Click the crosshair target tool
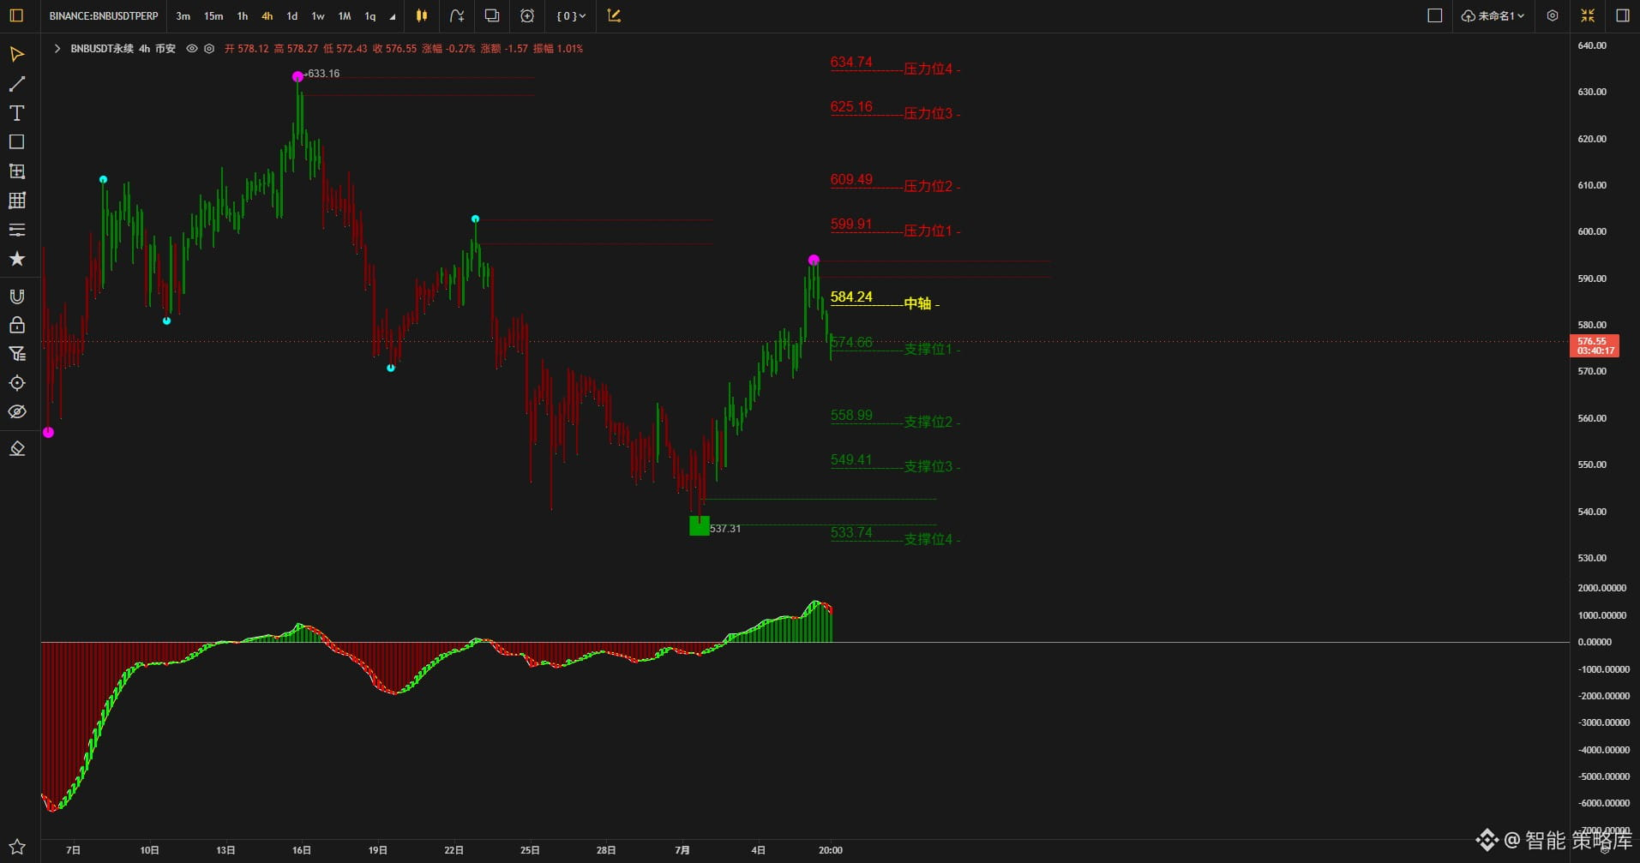Image resolution: width=1640 pixels, height=863 pixels. coord(16,383)
